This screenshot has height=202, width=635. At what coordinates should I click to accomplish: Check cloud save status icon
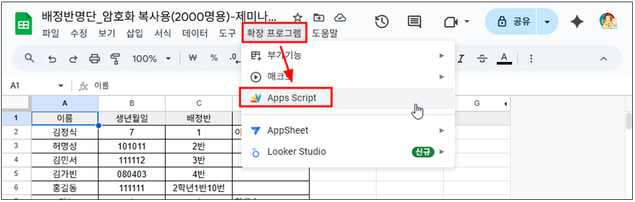click(340, 17)
